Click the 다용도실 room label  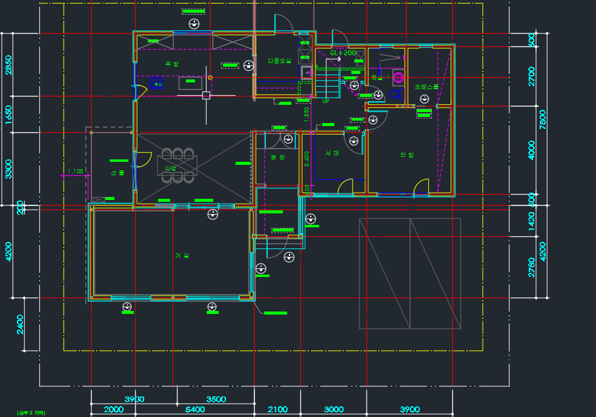pos(279,61)
